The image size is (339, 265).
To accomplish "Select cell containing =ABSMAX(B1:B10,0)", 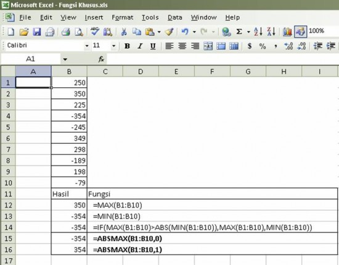I will [212, 239].
